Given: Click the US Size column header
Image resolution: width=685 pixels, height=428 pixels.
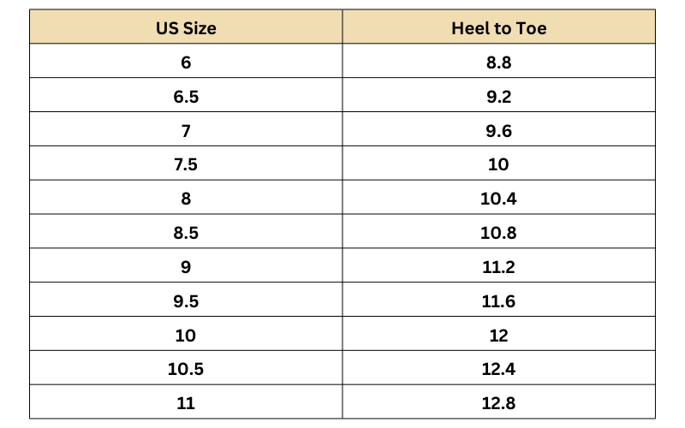Looking at the screenshot, I should tap(186, 27).
